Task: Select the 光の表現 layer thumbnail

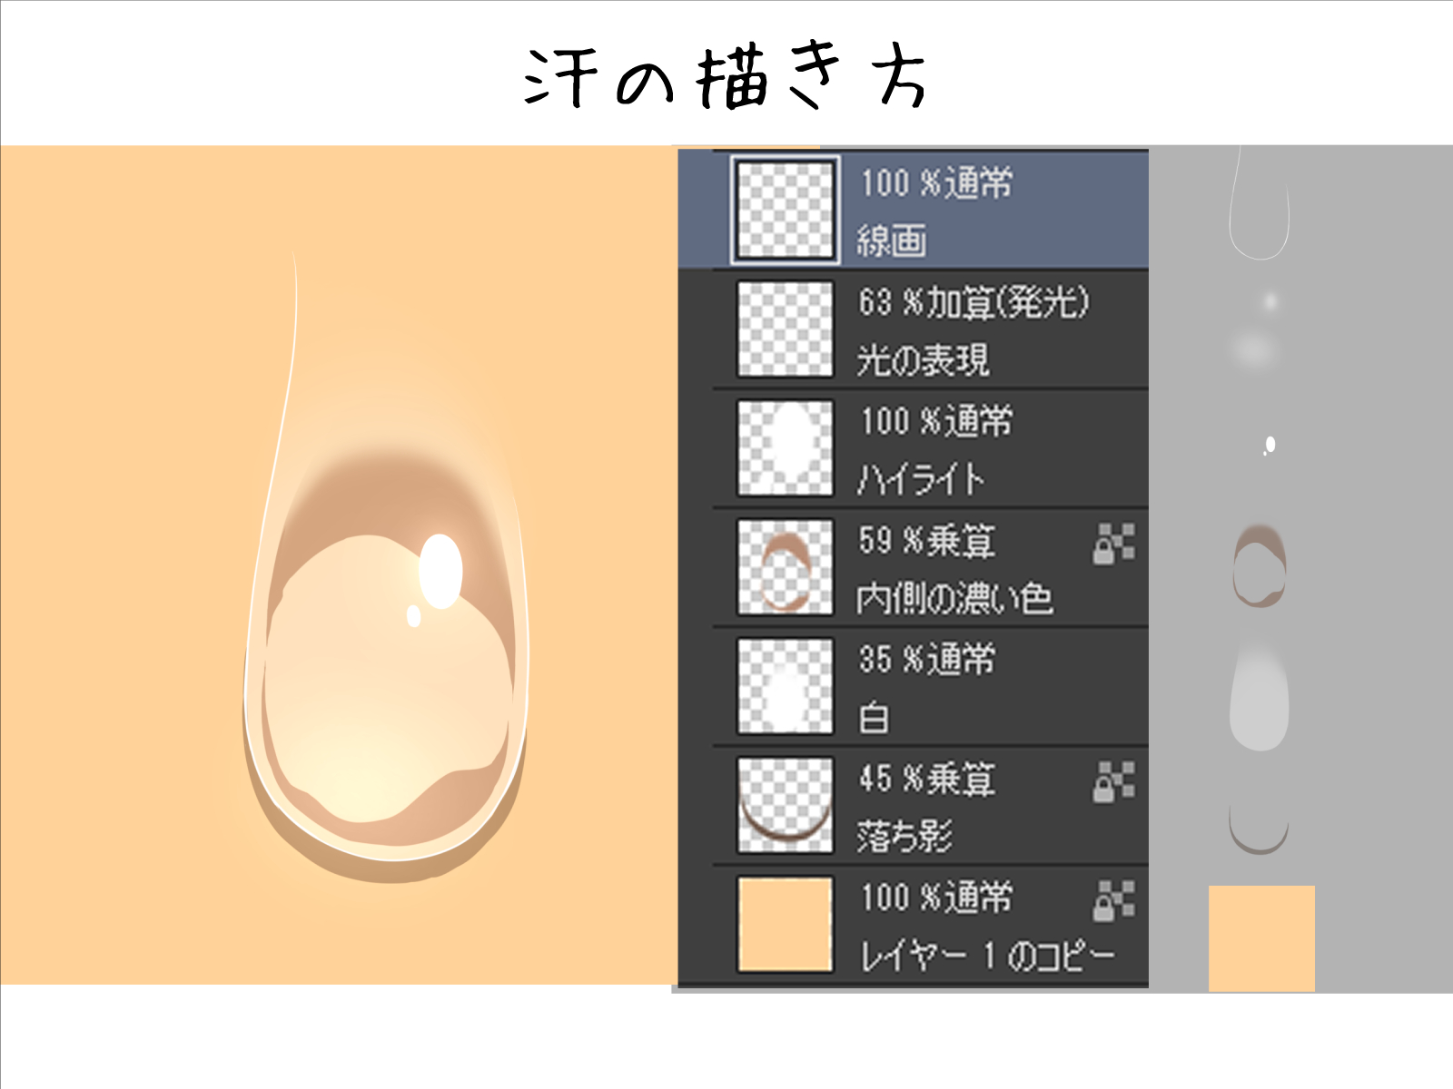Action: (785, 329)
